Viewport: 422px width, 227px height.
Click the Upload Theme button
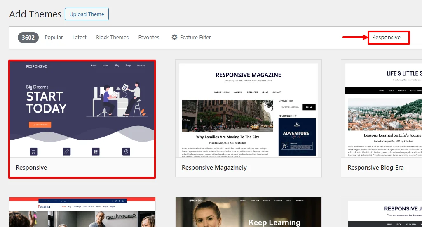point(87,14)
